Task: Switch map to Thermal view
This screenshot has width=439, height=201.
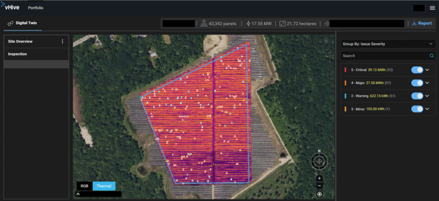Action: 104,186
